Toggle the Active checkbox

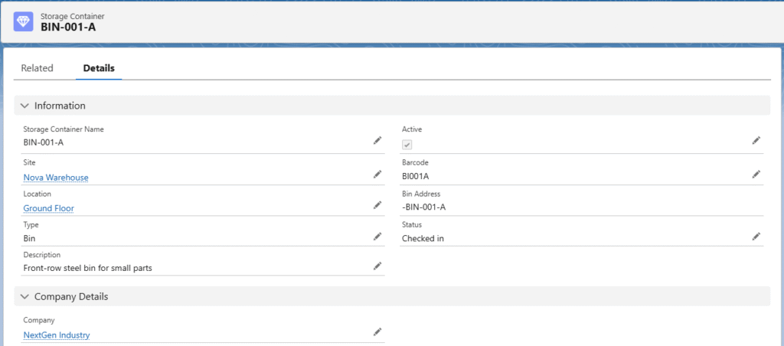(x=407, y=145)
